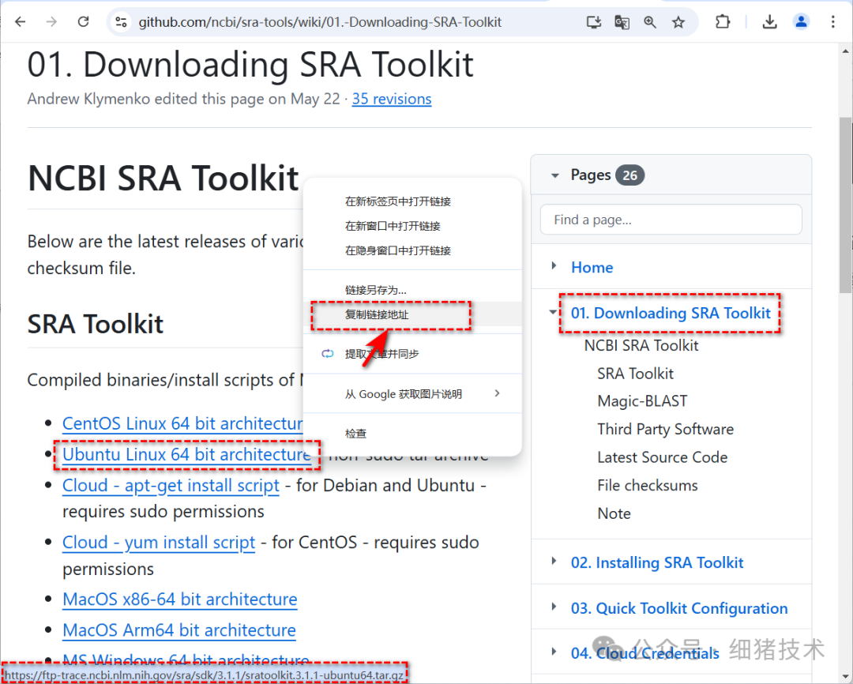Image resolution: width=853 pixels, height=684 pixels.
Task: Open the Home page in sidebar
Action: click(592, 267)
